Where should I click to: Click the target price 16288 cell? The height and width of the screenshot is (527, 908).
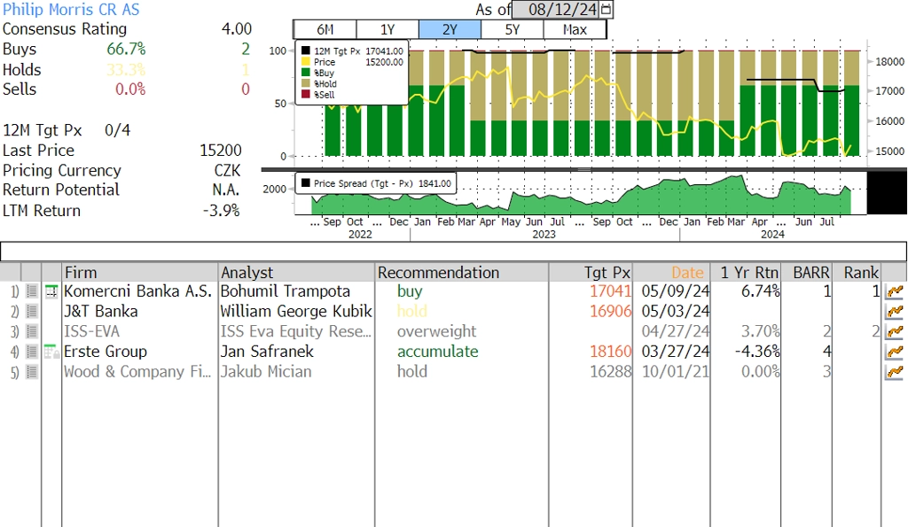[x=610, y=372]
